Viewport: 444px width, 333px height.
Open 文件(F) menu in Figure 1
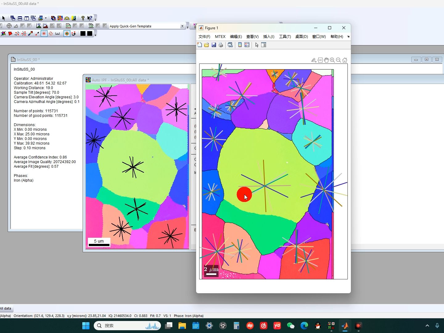204,36
